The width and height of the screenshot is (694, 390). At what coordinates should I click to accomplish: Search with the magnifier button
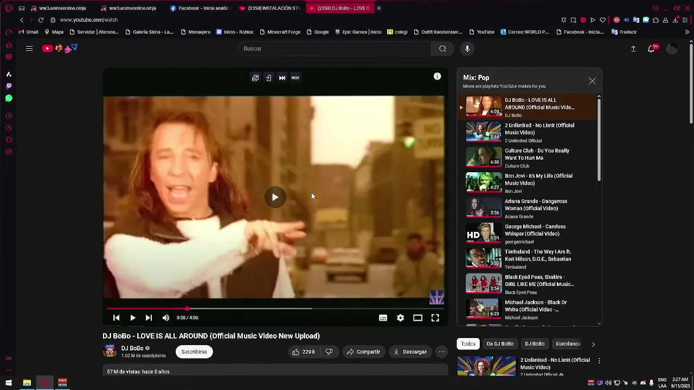(x=442, y=49)
